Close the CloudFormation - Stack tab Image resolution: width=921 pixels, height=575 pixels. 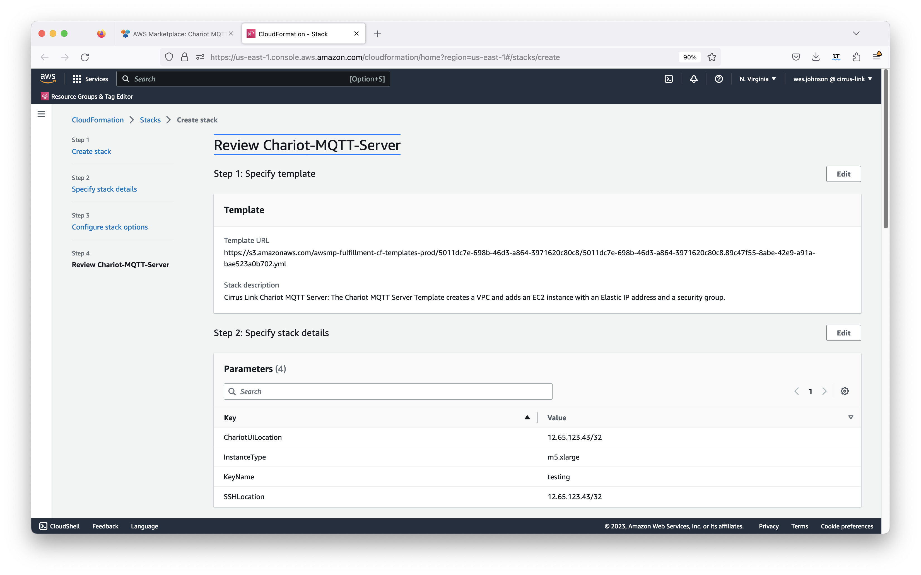[356, 33]
